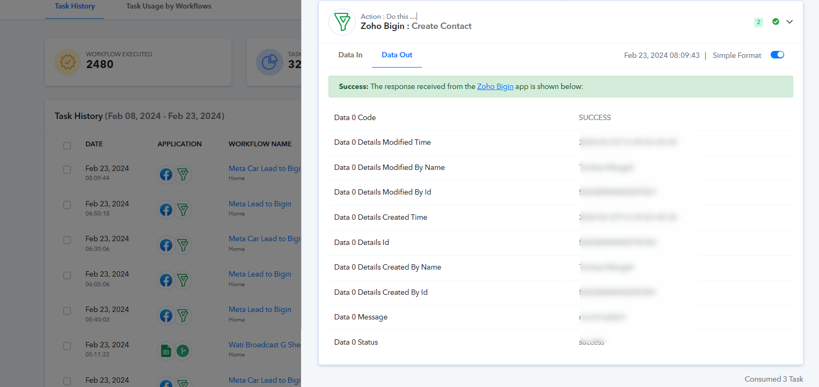Click Facebook icon in the 06:30:06 row
Viewport: 819px width, 387px height.
click(x=166, y=245)
